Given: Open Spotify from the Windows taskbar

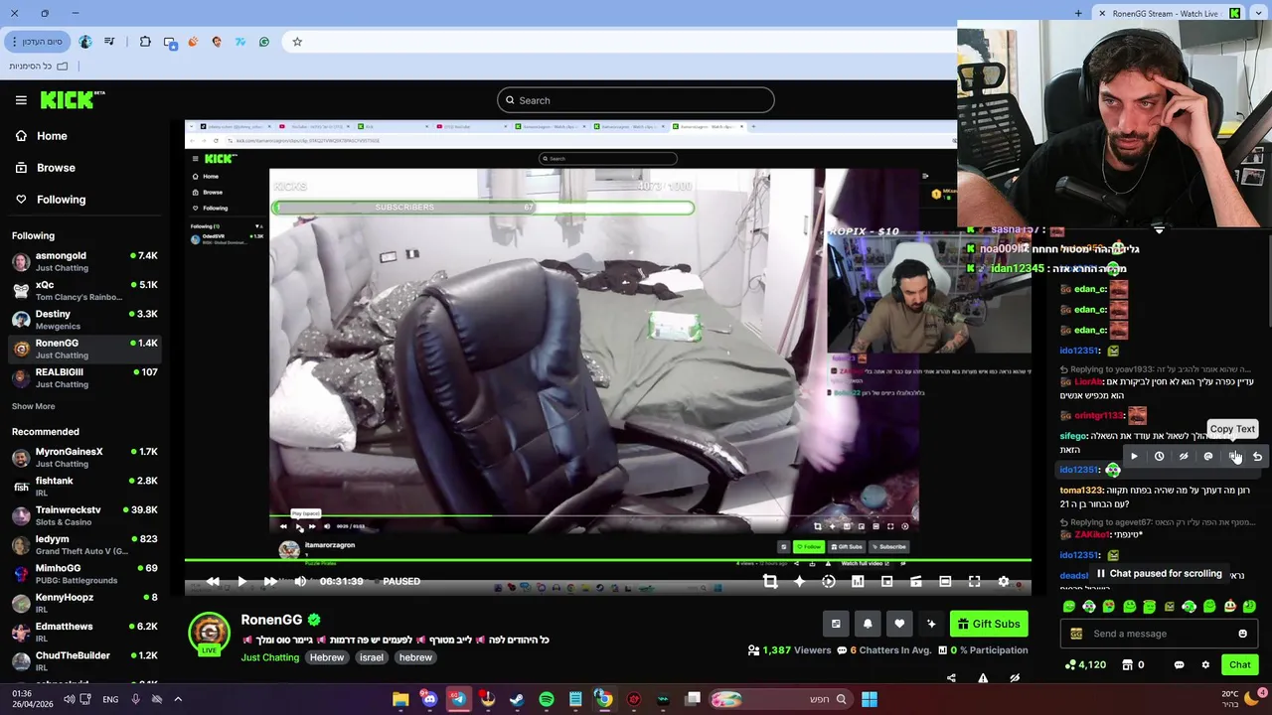Looking at the screenshot, I should pos(547,699).
